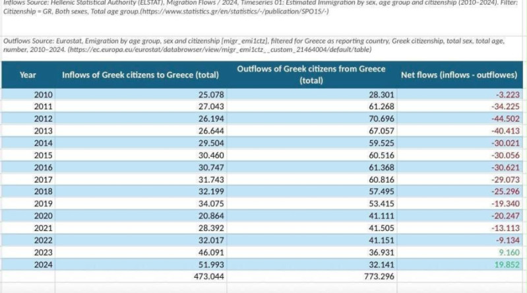Click the 2022 net flow value -9.134
Image resolution: width=527 pixels, height=293 pixels.
[x=507, y=240]
